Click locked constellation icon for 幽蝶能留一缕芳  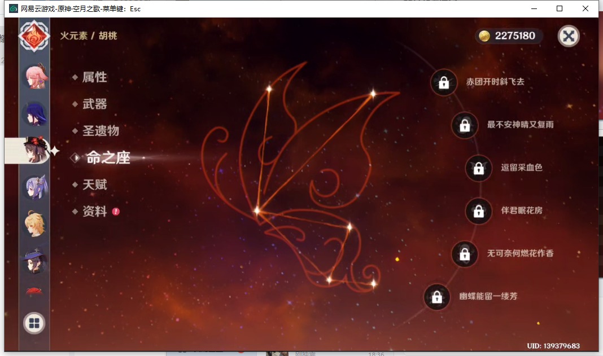(x=437, y=297)
